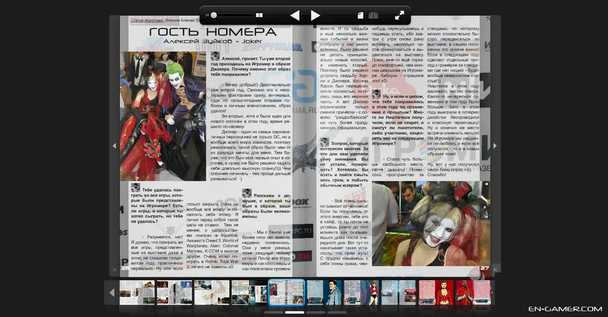
Task: Go to next page with toolbar arrow
Action: [x=315, y=15]
